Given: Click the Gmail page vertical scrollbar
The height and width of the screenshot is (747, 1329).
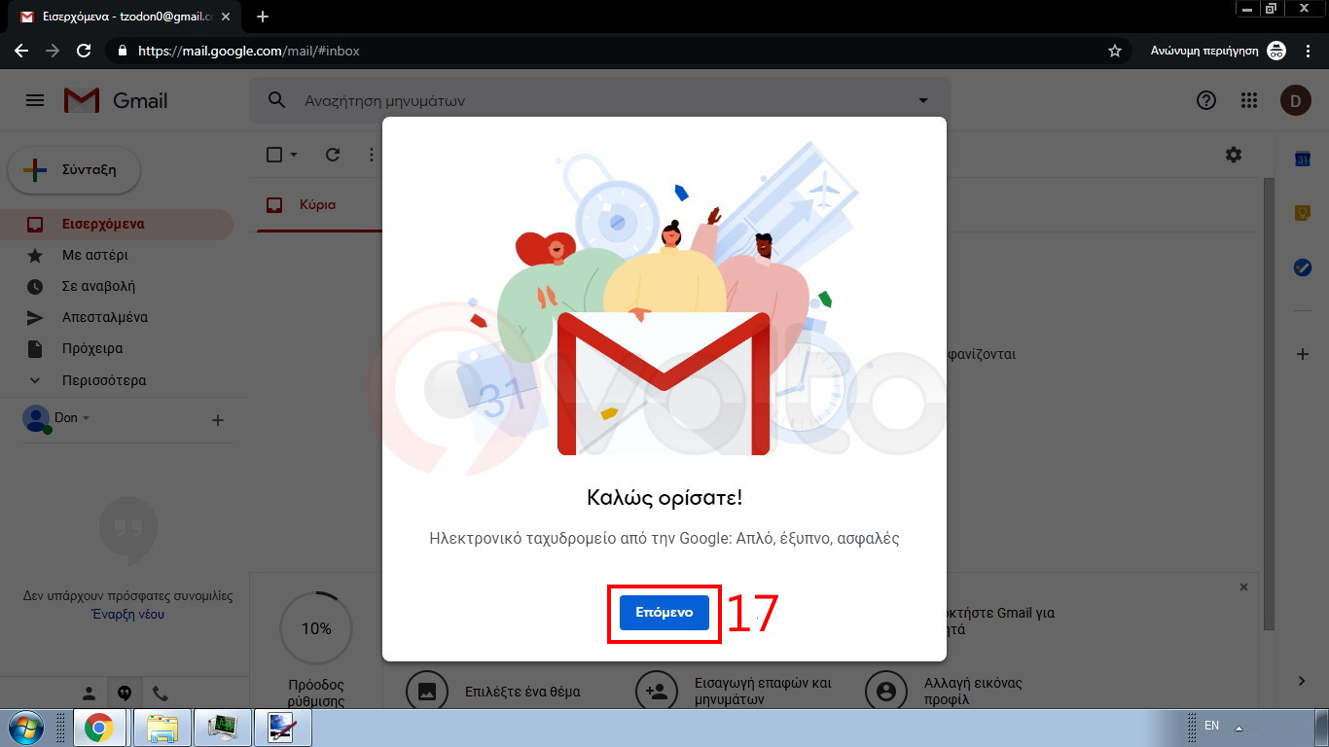Looking at the screenshot, I should [x=1268, y=404].
